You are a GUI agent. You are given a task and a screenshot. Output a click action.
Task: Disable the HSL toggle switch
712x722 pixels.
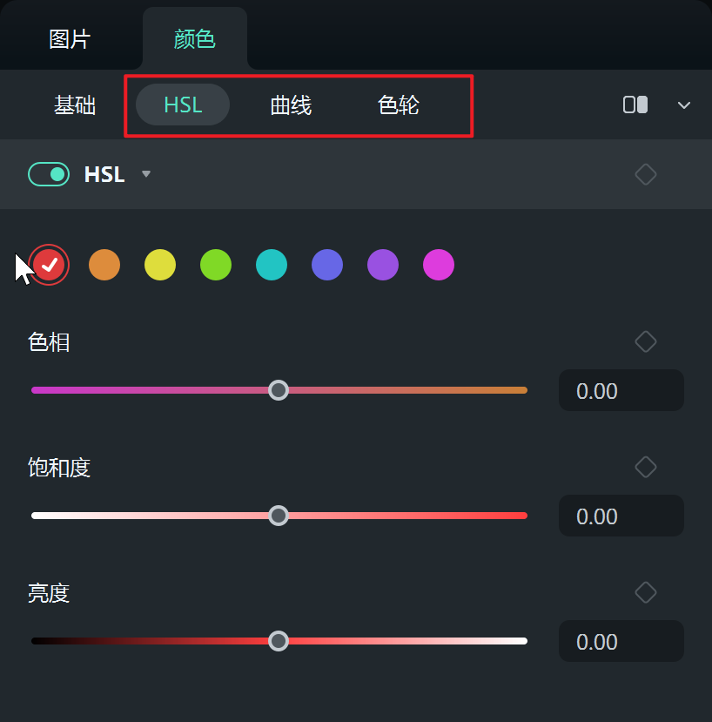(49, 174)
